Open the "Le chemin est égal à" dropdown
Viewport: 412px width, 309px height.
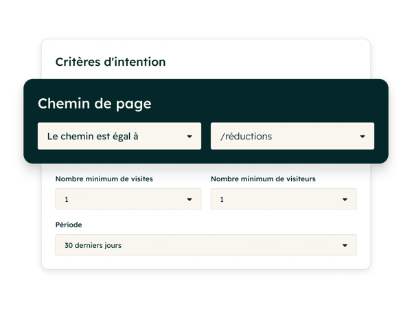coord(119,136)
